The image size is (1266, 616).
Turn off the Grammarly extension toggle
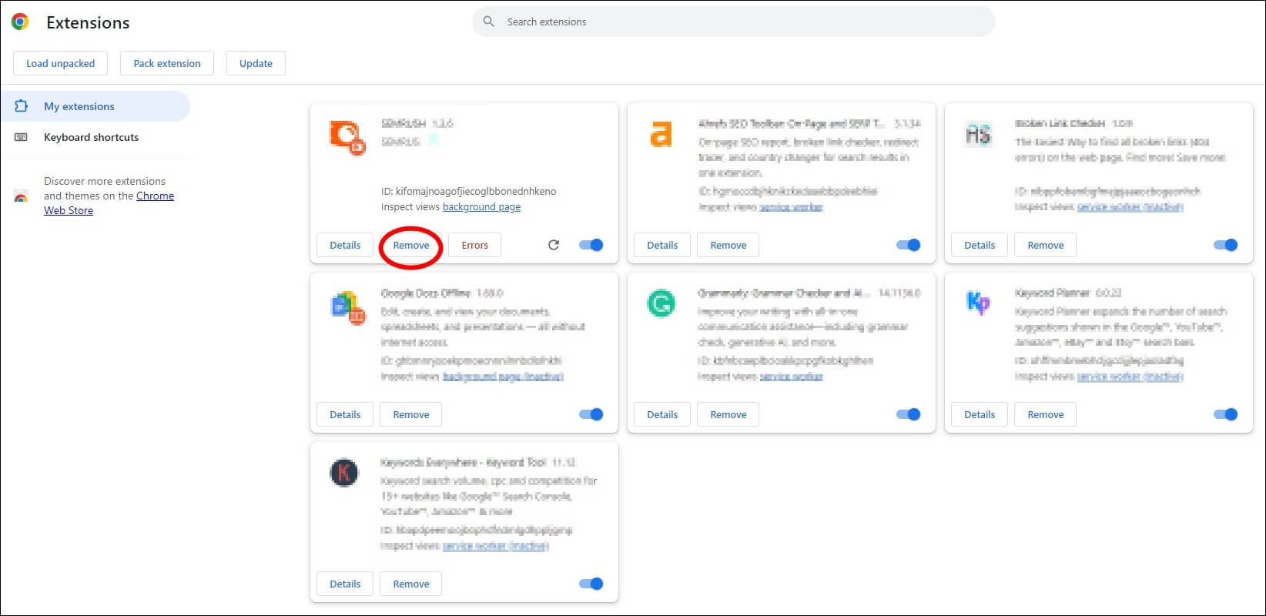(x=909, y=414)
